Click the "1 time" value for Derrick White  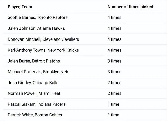pos(113,115)
